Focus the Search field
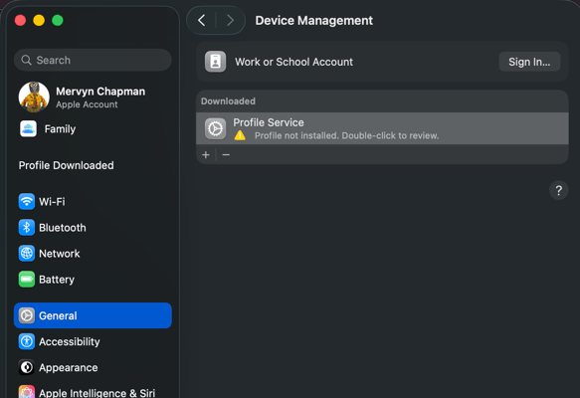Image resolution: width=580 pixels, height=398 pixels. click(x=93, y=60)
